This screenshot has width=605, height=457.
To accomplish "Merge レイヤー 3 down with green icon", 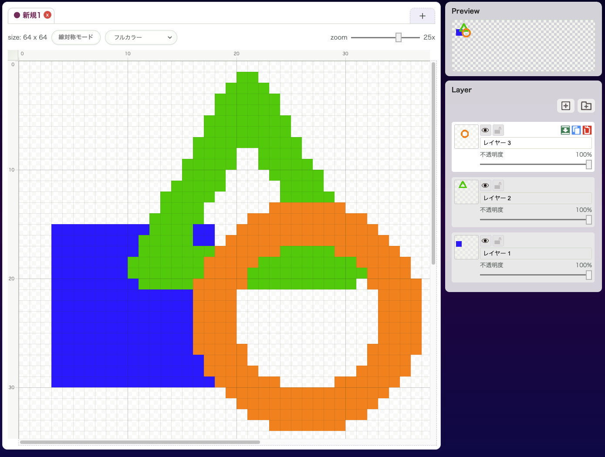I will pyautogui.click(x=565, y=130).
